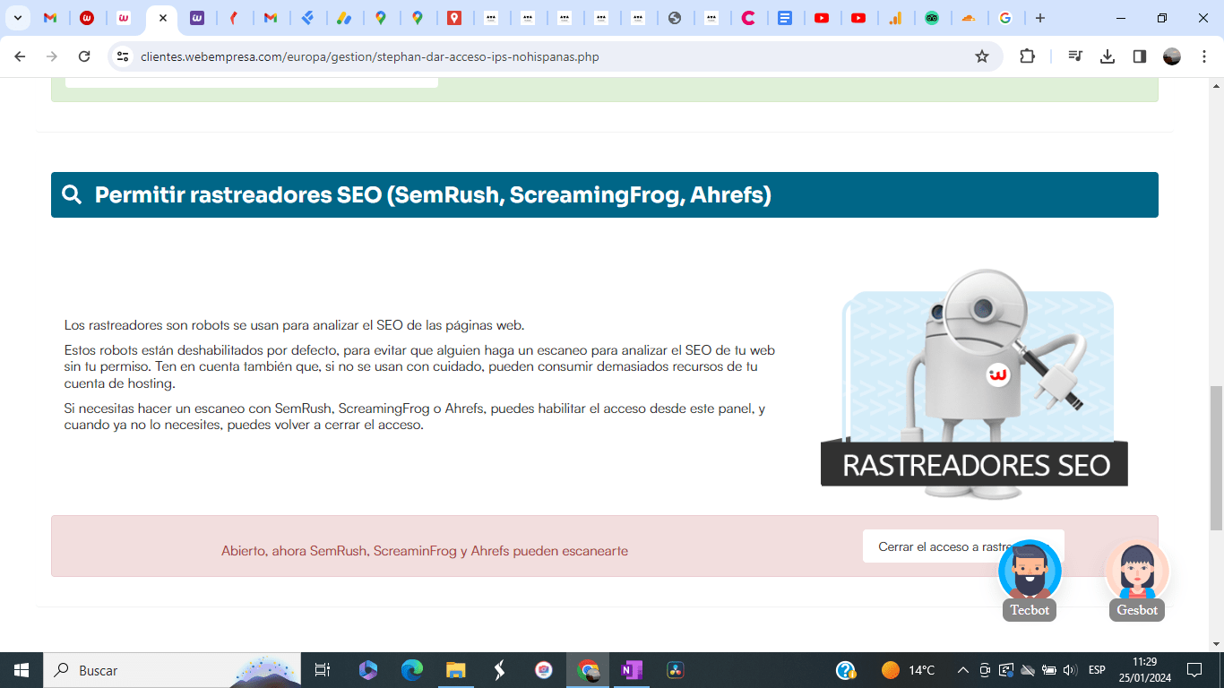The height and width of the screenshot is (688, 1224).
Task: Switch to the red square map-pin tab
Action: (x=454, y=18)
